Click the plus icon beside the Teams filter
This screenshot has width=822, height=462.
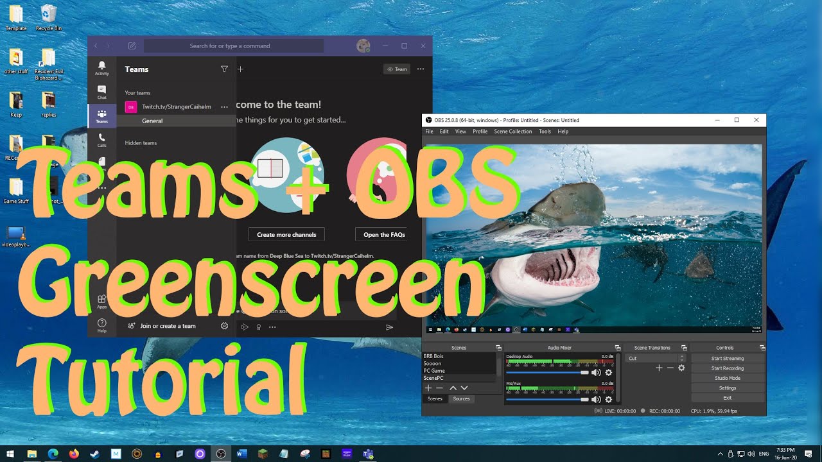pos(240,69)
